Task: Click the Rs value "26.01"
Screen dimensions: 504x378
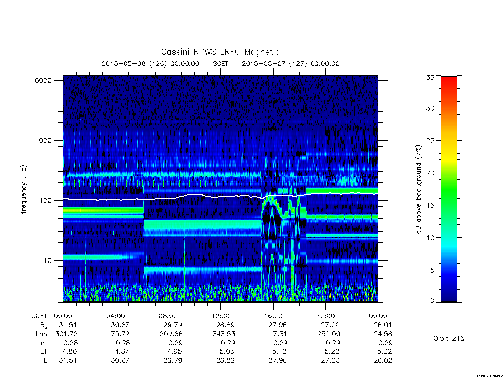Action: 383,325
